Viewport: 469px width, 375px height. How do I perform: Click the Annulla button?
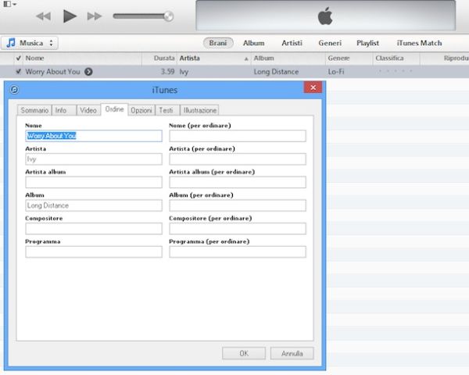[292, 353]
